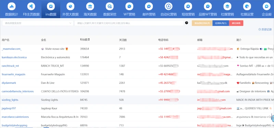Image resolution: width=274 pixels, height=128 pixels.
Task: Click the bio starting Auflagenstärkste Feuerwehr
Action: (255, 74)
